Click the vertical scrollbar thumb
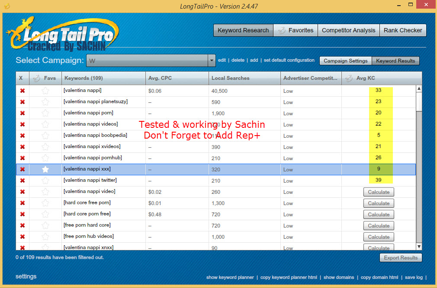 (419, 102)
